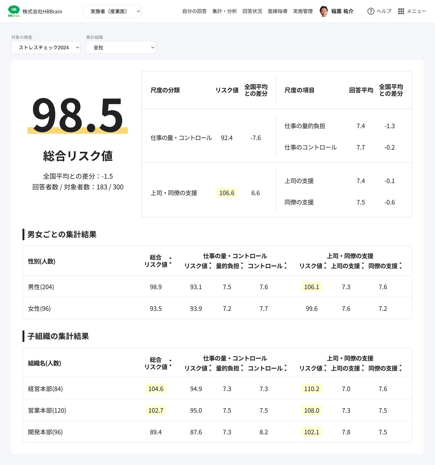Open the 実施者（産業医） role dropdown

tap(112, 11)
